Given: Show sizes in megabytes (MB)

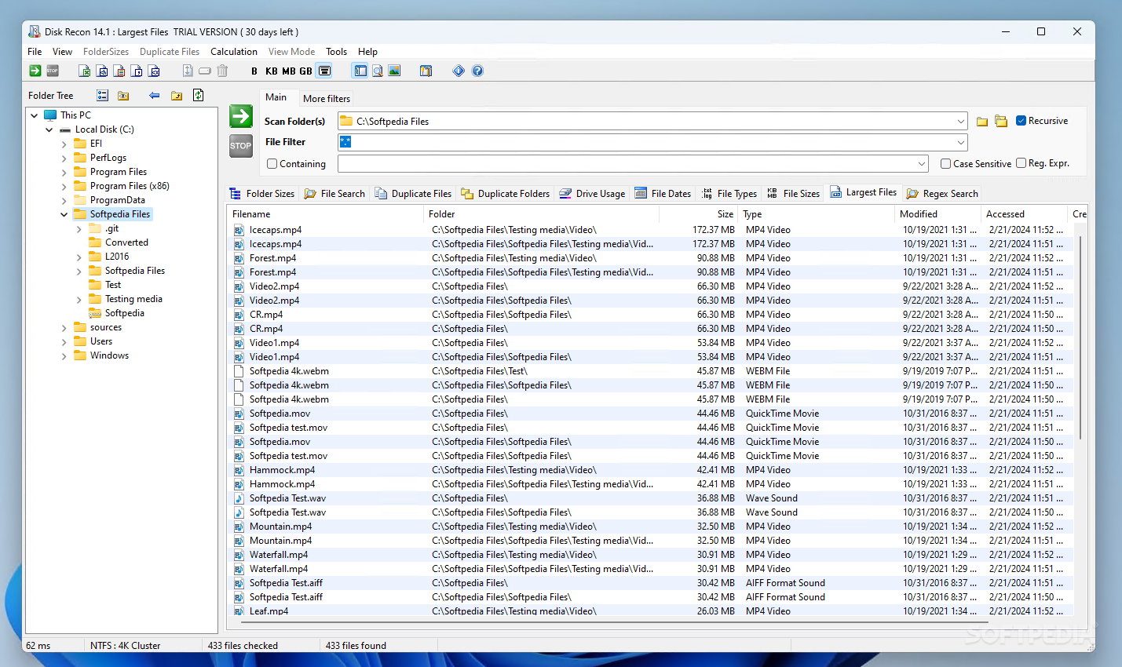Looking at the screenshot, I should (x=289, y=71).
